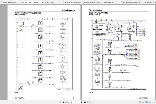Select the facing pages view
This screenshot has width=156, height=104.
(x=146, y=102)
